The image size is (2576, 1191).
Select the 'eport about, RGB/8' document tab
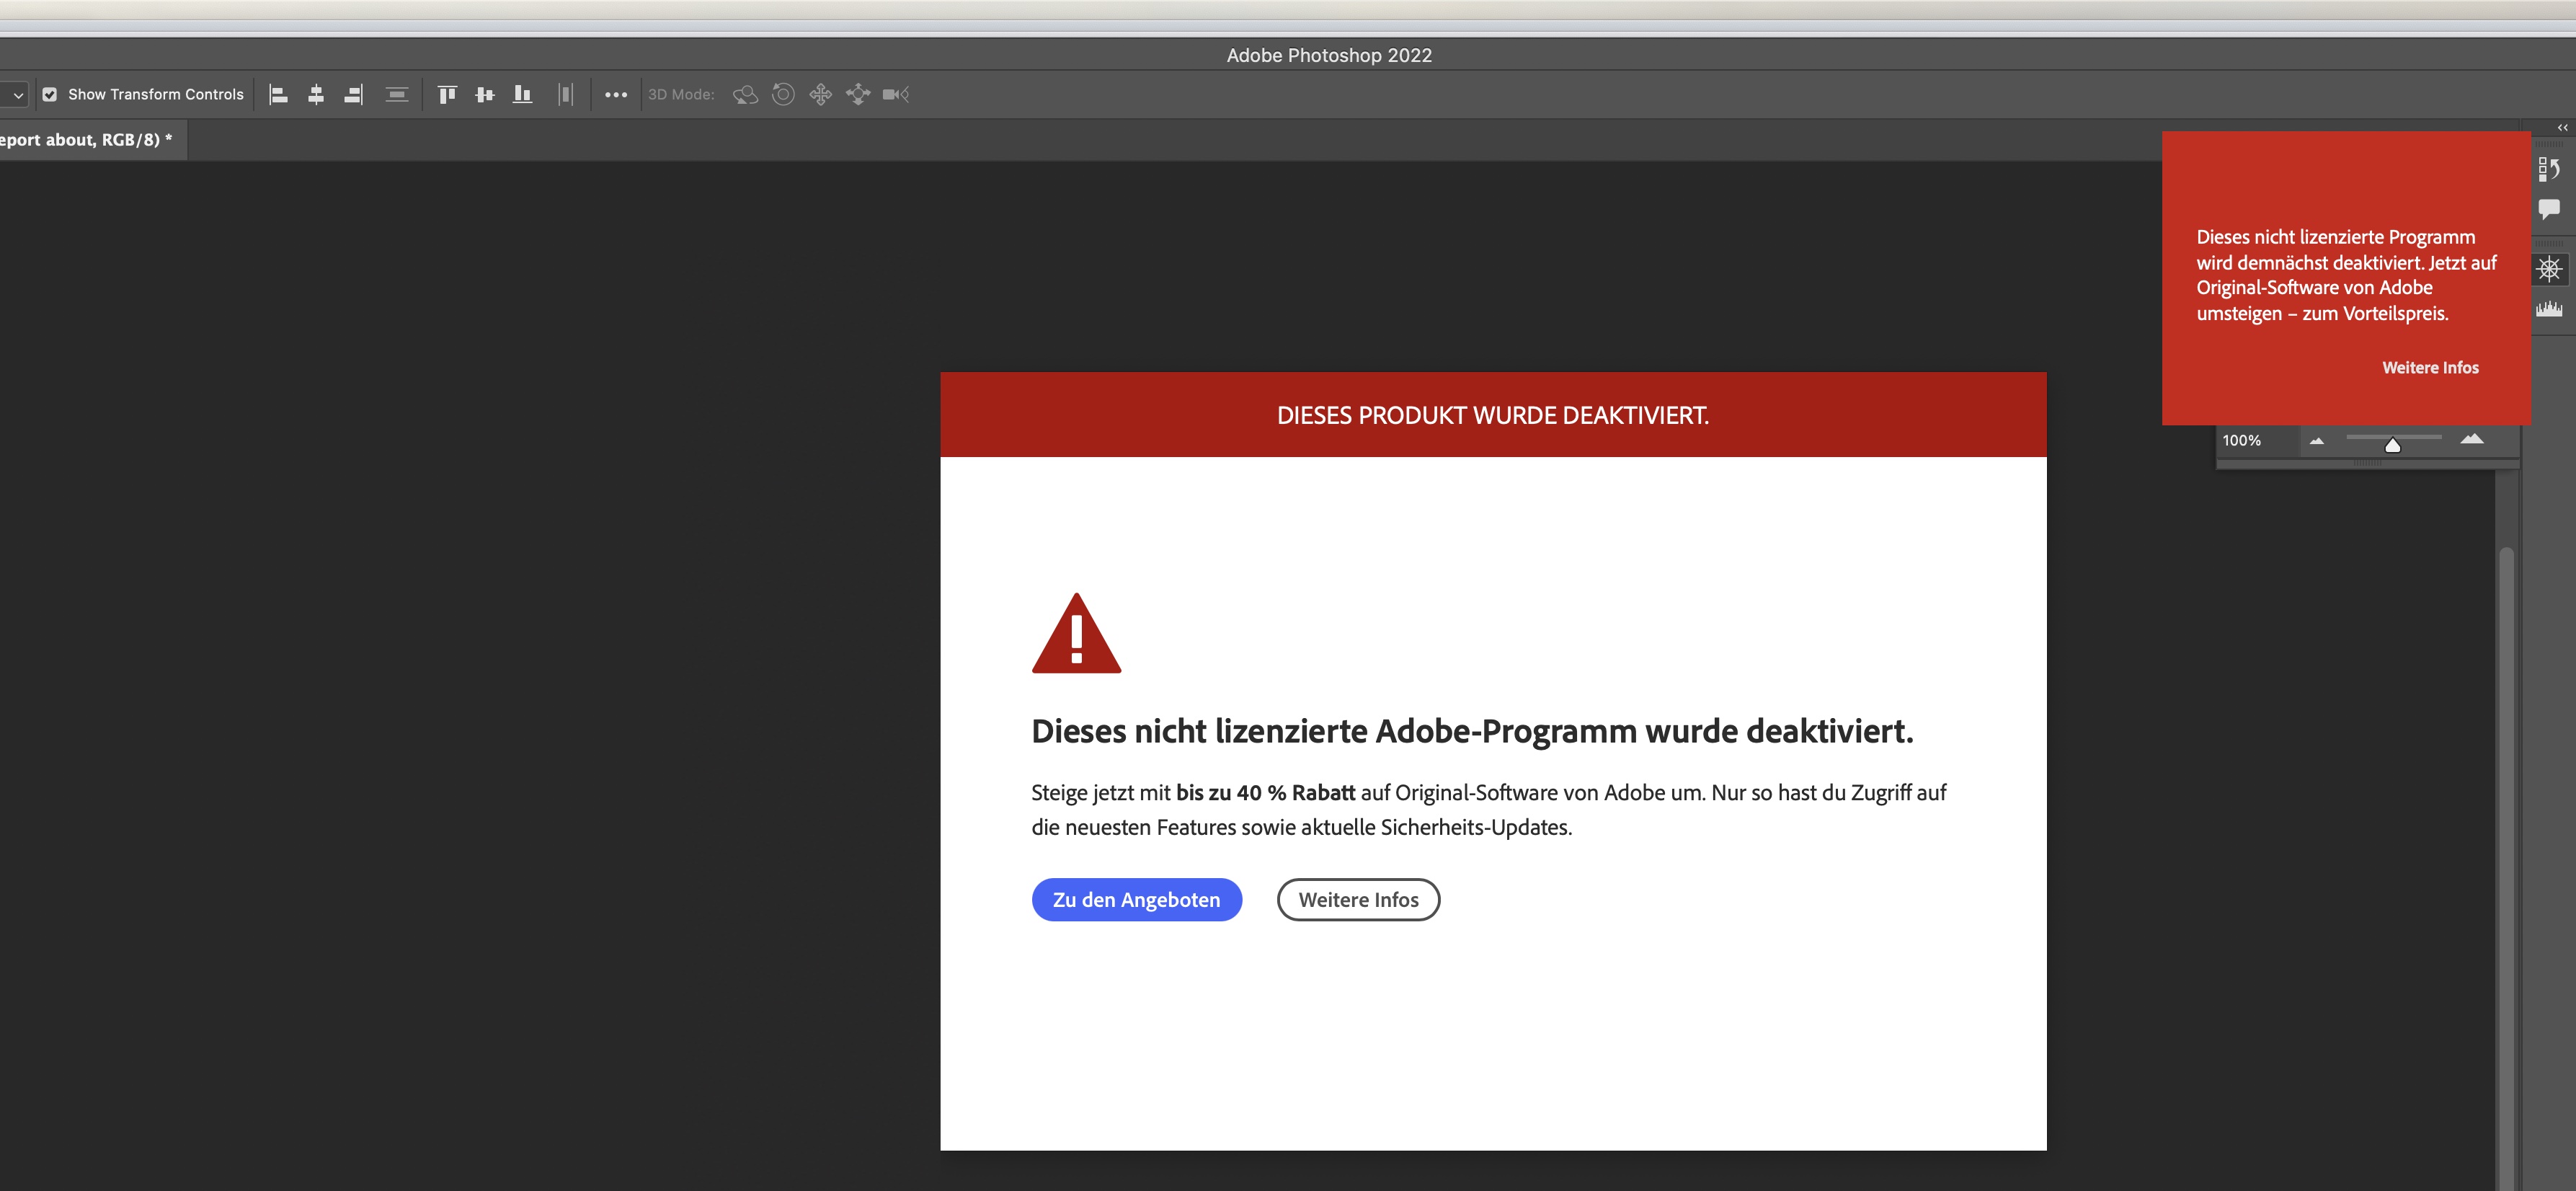pos(85,140)
